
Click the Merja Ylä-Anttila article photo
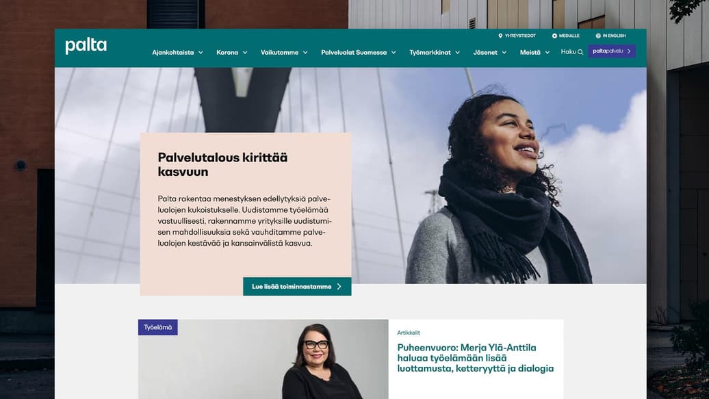pos(263,359)
